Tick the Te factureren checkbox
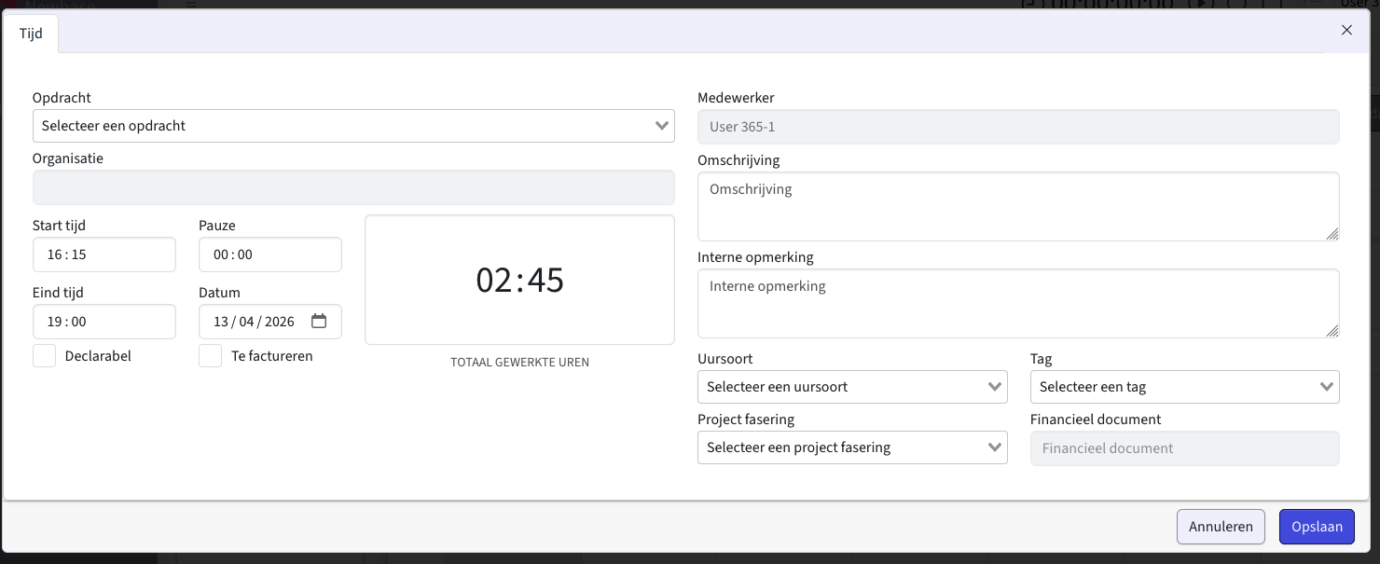1380x564 pixels. tap(211, 356)
